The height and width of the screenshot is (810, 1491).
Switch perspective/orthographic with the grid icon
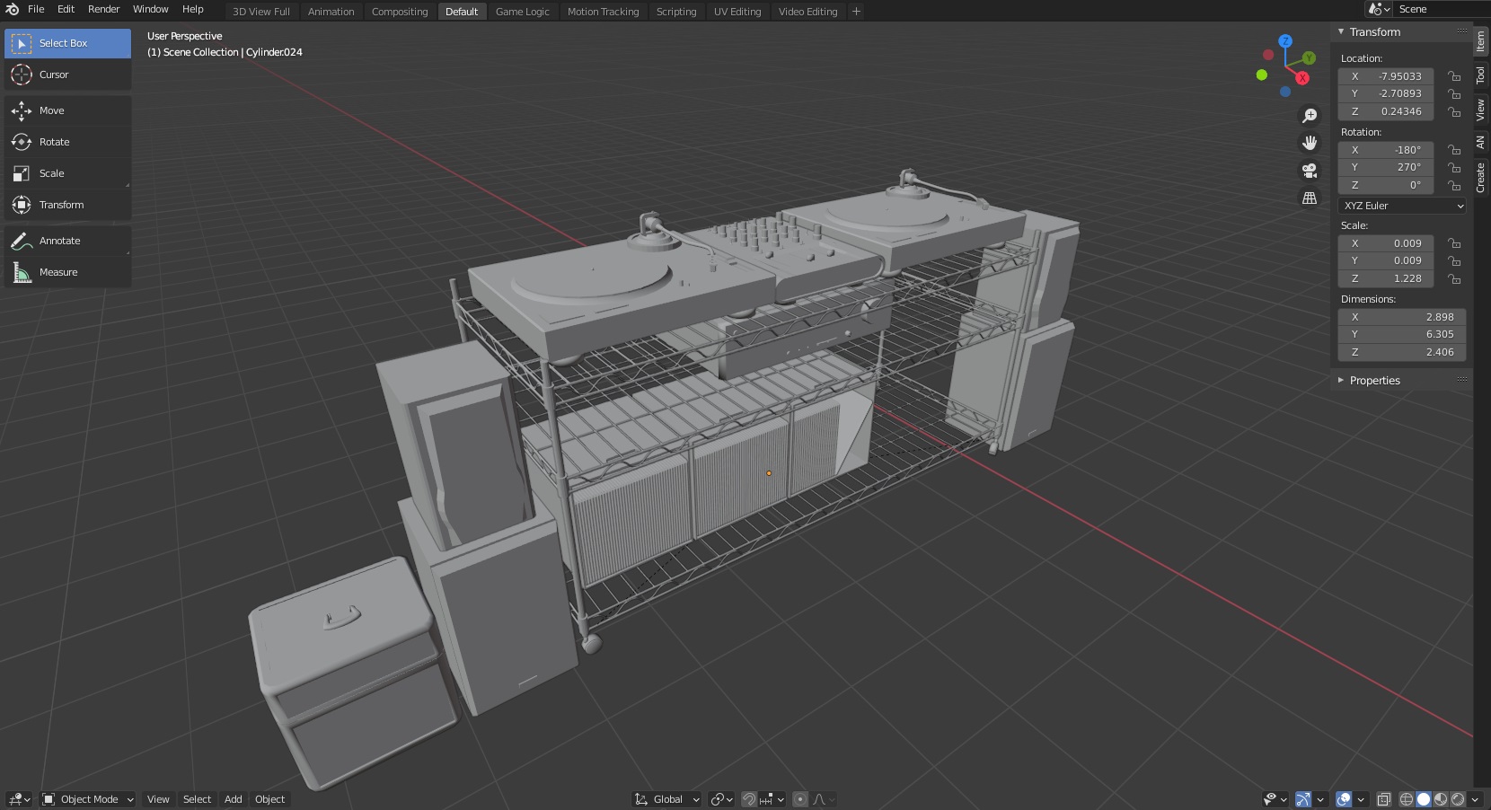(x=1310, y=198)
